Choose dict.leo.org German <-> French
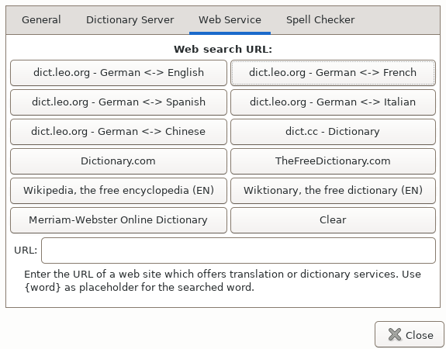Image resolution: width=446 pixels, height=349 pixels. click(333, 73)
